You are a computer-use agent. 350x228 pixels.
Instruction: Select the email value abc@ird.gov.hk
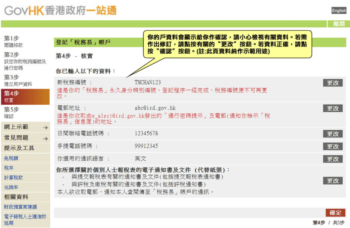[x=155, y=108]
